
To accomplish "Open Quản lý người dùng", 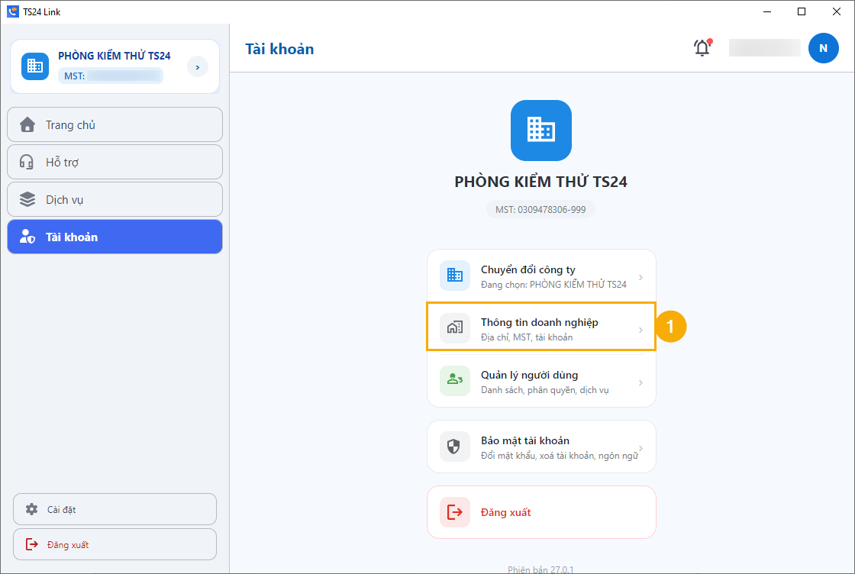I will tap(541, 382).
